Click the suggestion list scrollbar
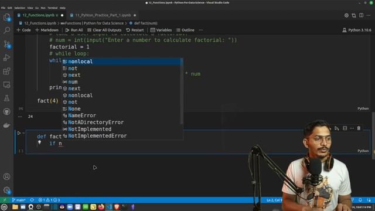The height and width of the screenshot is (211, 375). pyautogui.click(x=182, y=91)
